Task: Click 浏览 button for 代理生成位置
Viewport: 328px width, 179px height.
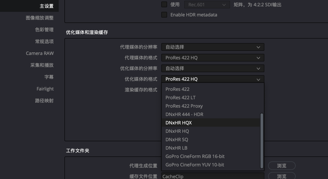Action: click(x=282, y=166)
